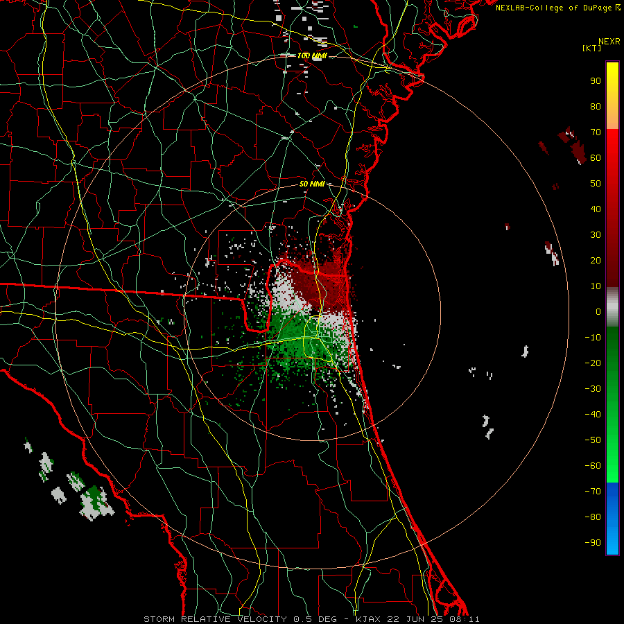Click the -70 value on velocity scale
Screen dimensions: 624x624
(593, 492)
